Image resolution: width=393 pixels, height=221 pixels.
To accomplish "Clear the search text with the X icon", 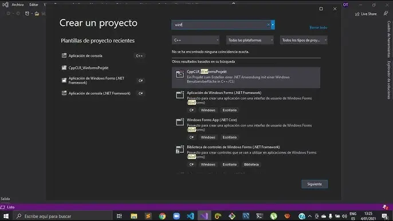I will tap(268, 25).
